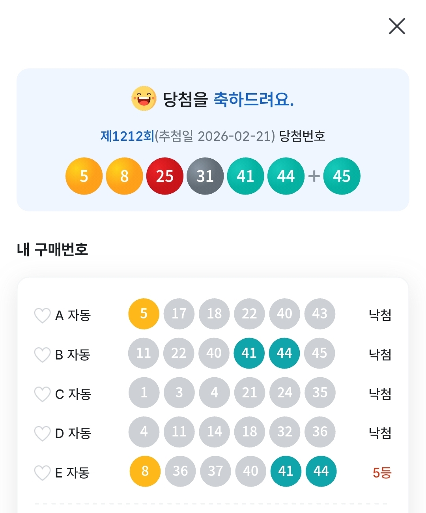Click winning ball 8 in the draw results
The width and height of the screenshot is (426, 513).
click(x=124, y=176)
